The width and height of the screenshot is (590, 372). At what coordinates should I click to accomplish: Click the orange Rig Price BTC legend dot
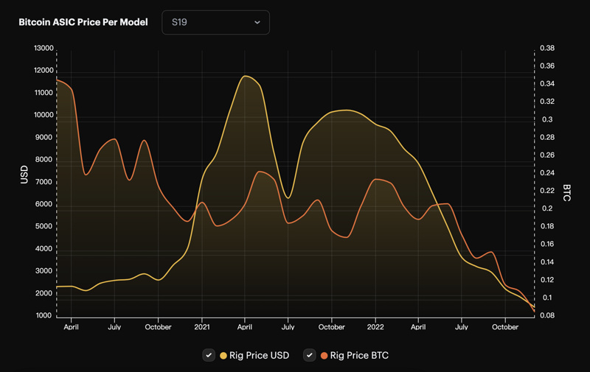[x=324, y=356]
